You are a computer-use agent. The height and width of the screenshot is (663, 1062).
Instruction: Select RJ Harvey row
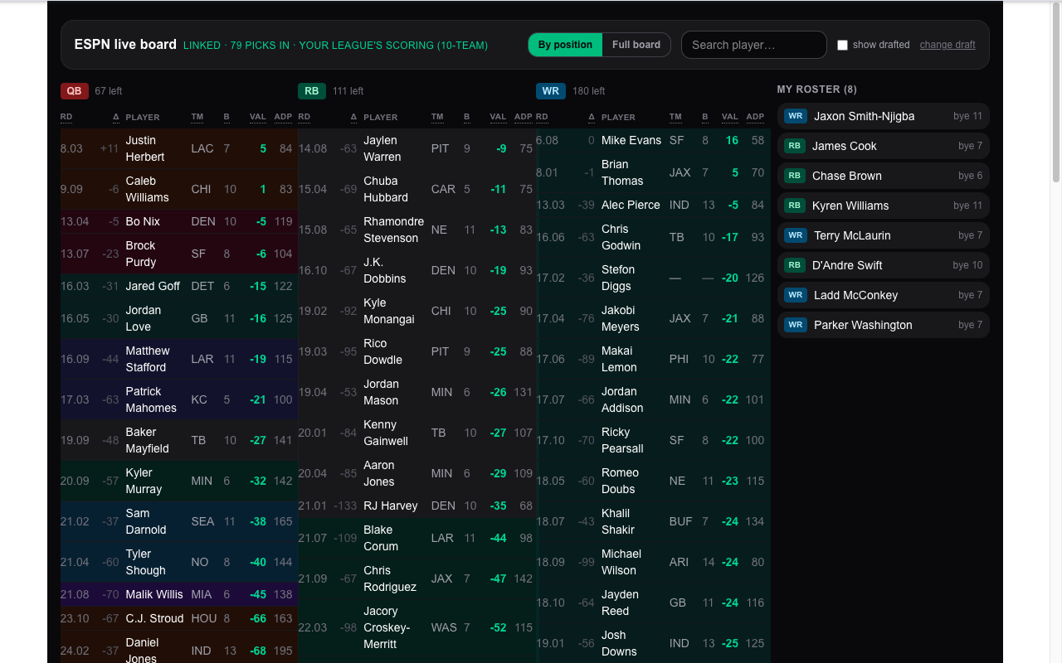coord(417,506)
